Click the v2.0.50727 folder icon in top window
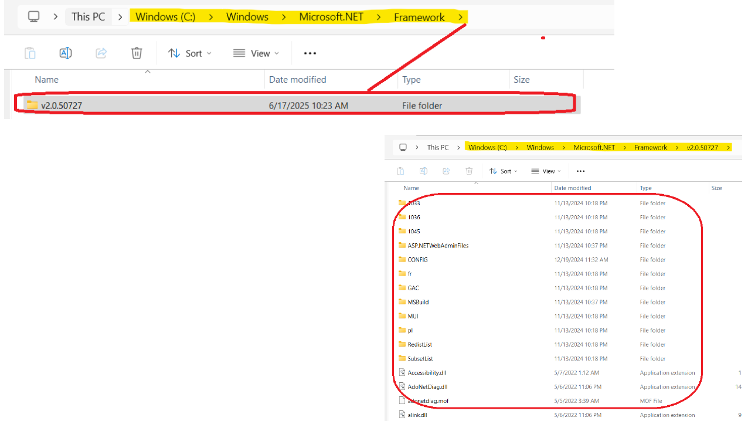 pos(32,105)
